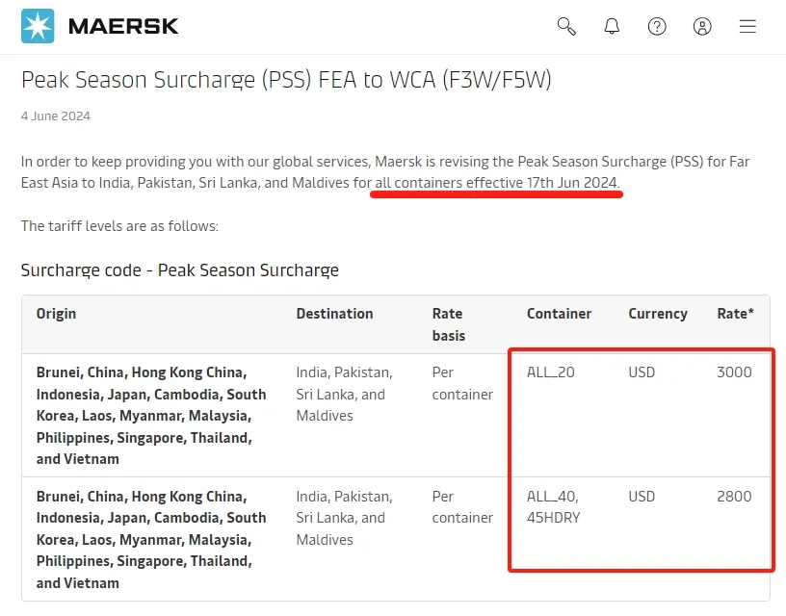Click the Rate basis column header
This screenshot has height=616, width=786.
449,324
